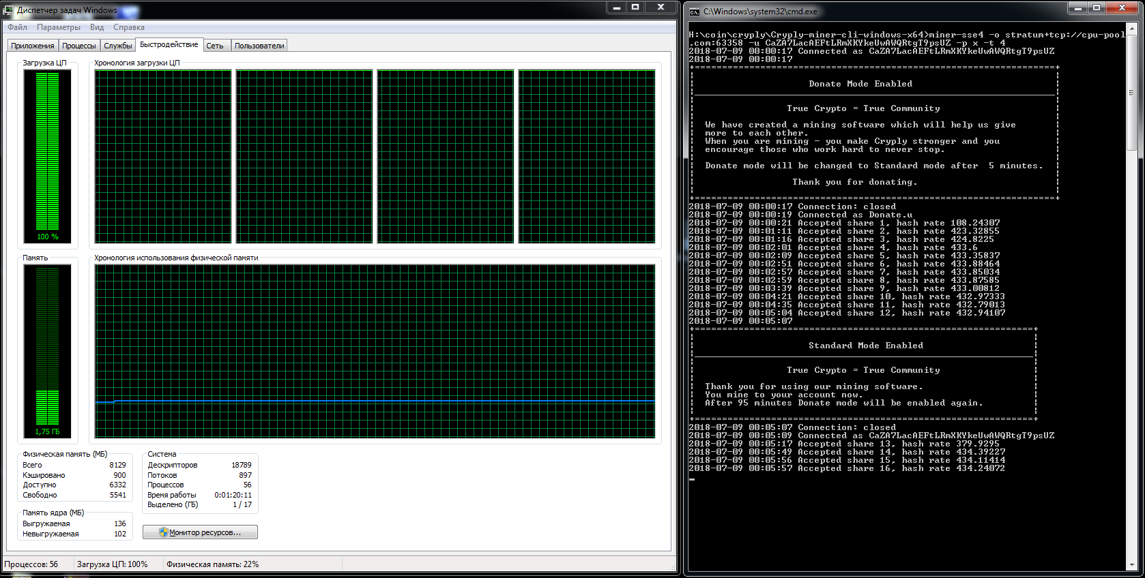Click the Выгружаемая value 136
This screenshot has width=1145, height=578.
[x=120, y=523]
